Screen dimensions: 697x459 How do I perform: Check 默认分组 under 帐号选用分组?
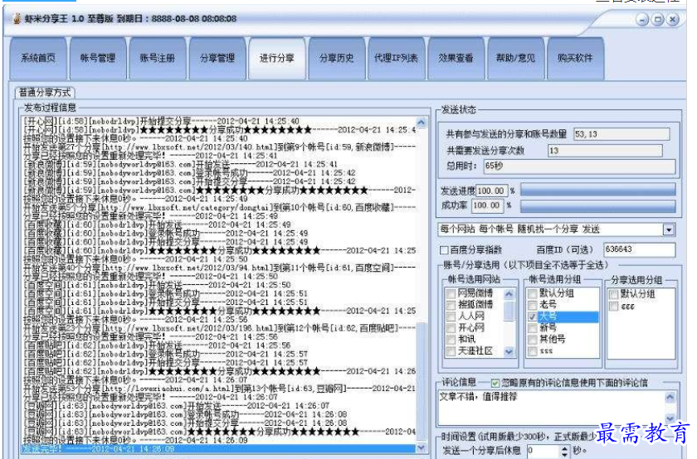[x=532, y=294]
